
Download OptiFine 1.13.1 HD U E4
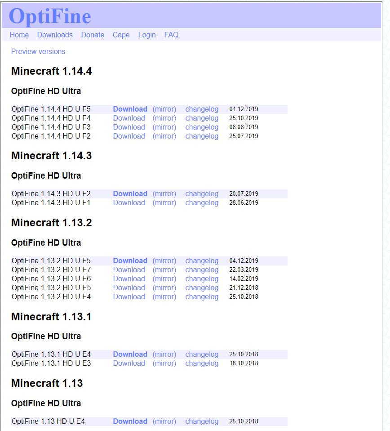point(130,355)
